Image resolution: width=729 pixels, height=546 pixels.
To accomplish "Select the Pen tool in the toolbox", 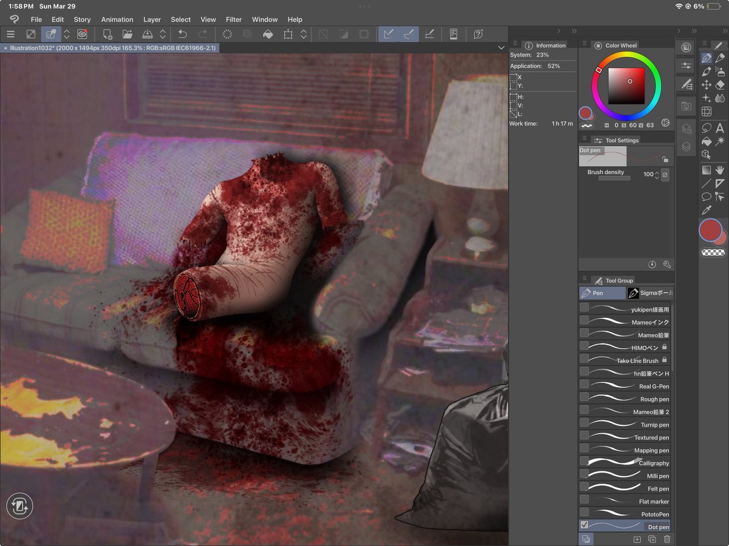I will [707, 58].
